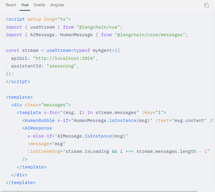Viewport: 215px width, 192px height.
Task: Click the :message="msg" attribute
Action: pos(47,144)
